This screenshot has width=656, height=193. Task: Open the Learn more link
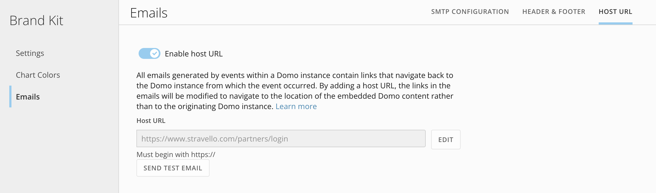[296, 106]
